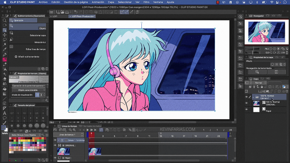
Task: Pick the main foreground color swatch
Action: pyautogui.click(x=4, y=128)
